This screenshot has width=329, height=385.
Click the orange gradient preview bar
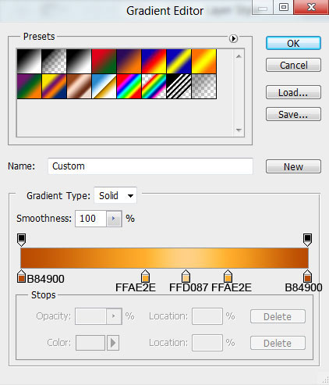pos(164,258)
